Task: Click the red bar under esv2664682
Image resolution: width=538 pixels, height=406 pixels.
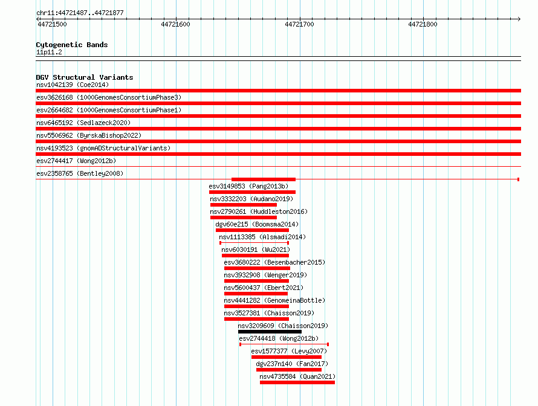Action: pyautogui.click(x=278, y=116)
